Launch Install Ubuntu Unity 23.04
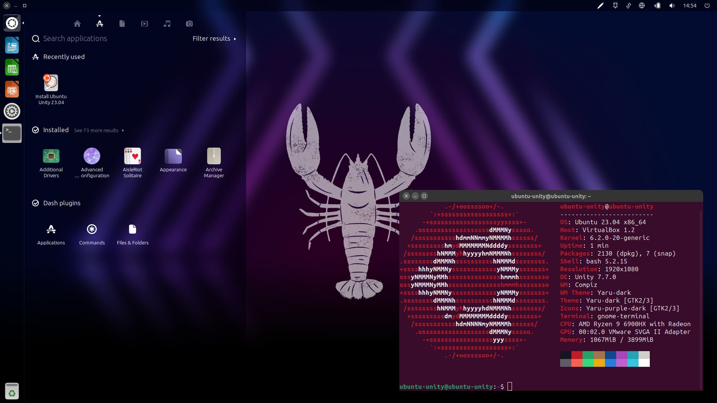The image size is (717, 403). [51, 83]
